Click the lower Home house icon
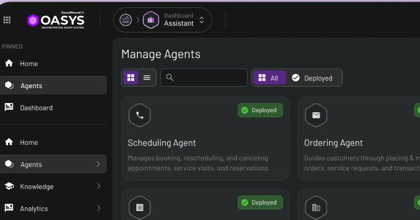 [x=9, y=142]
